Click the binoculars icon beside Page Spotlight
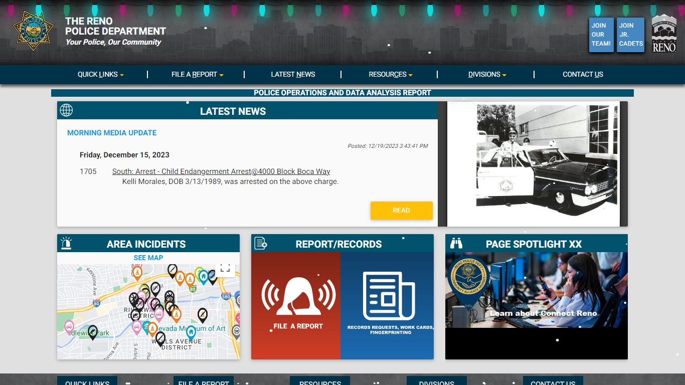The height and width of the screenshot is (385, 685). (x=456, y=244)
